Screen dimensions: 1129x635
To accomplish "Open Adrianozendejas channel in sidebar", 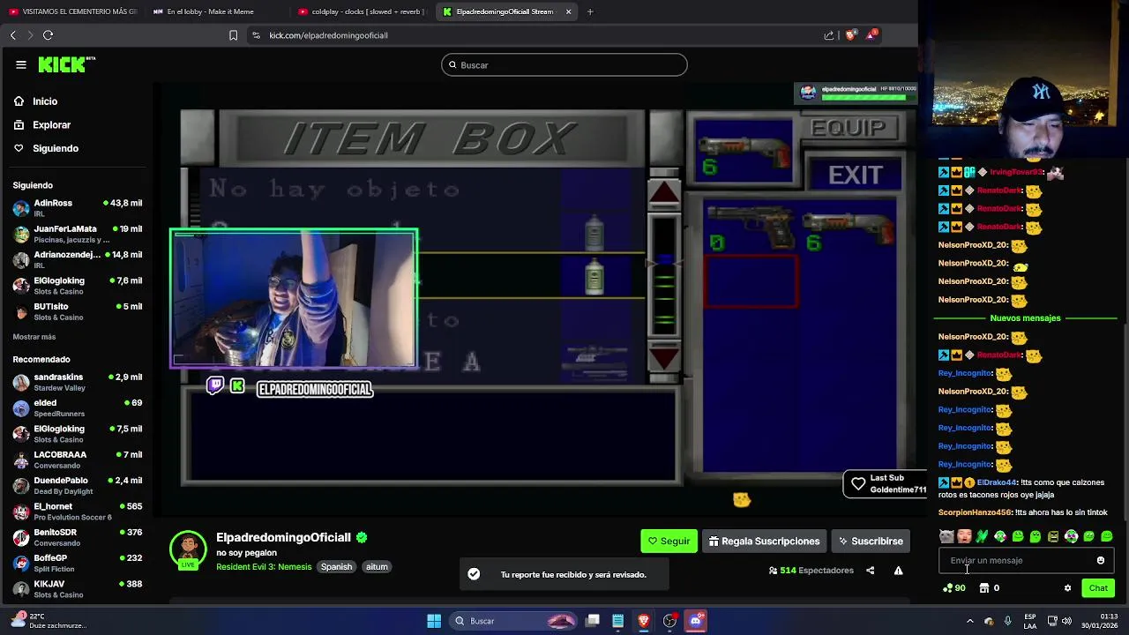I will [78, 259].
